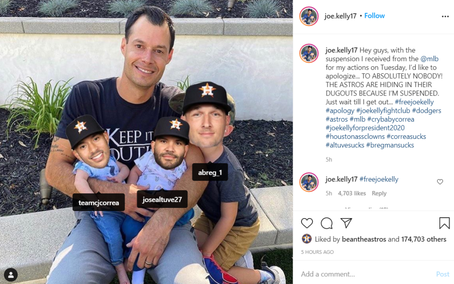Open beantheastros avatar near likes
The height and width of the screenshot is (284, 454).
coord(307,239)
